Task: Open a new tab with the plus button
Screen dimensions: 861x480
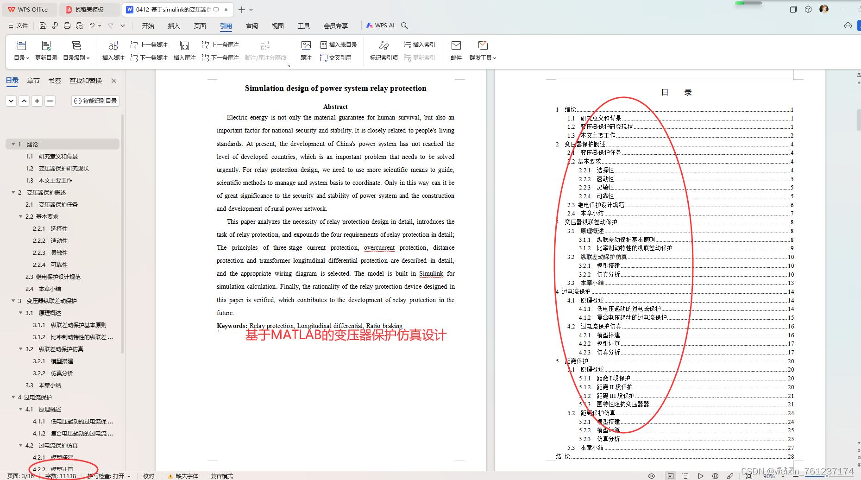Action: click(x=242, y=9)
